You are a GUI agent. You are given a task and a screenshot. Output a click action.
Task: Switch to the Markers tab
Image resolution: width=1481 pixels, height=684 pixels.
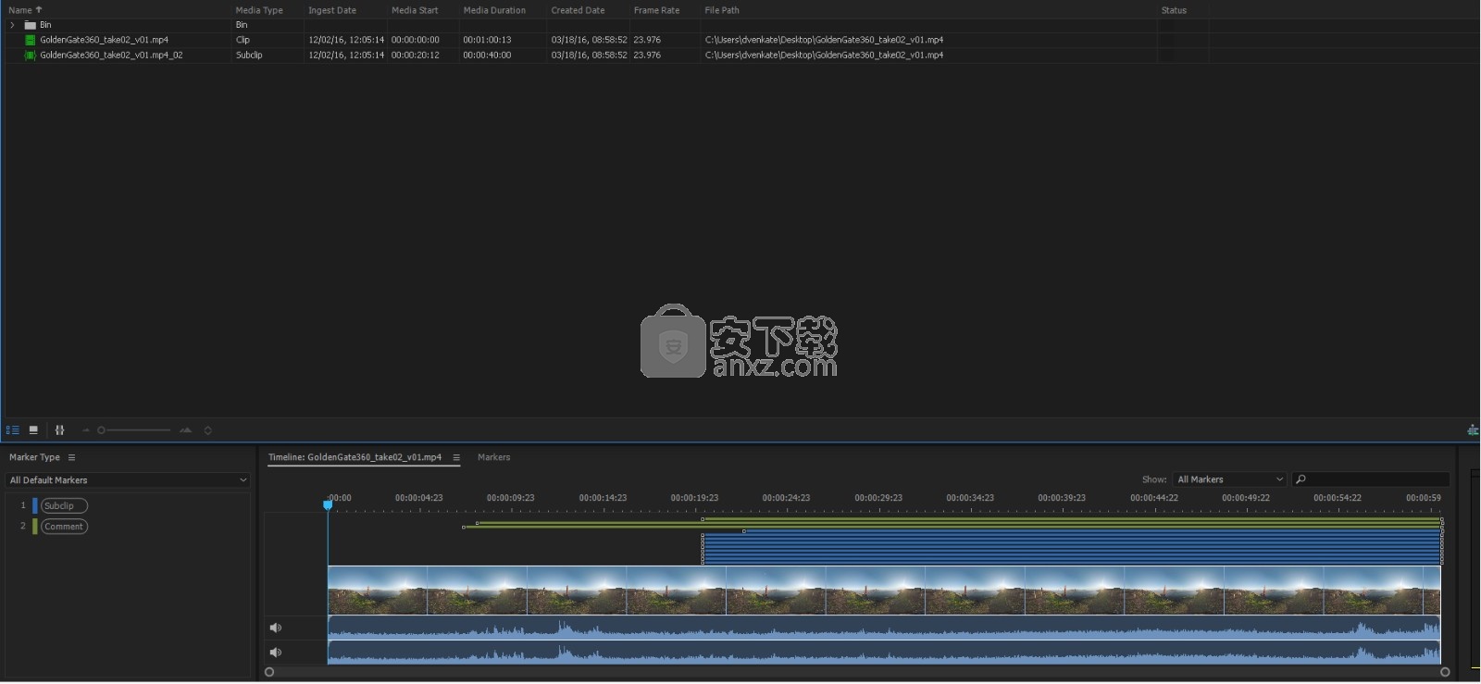pos(493,457)
